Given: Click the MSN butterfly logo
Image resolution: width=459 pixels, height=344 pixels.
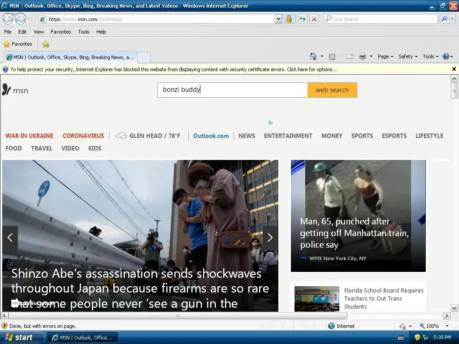Looking at the screenshot, I should tap(6, 90).
